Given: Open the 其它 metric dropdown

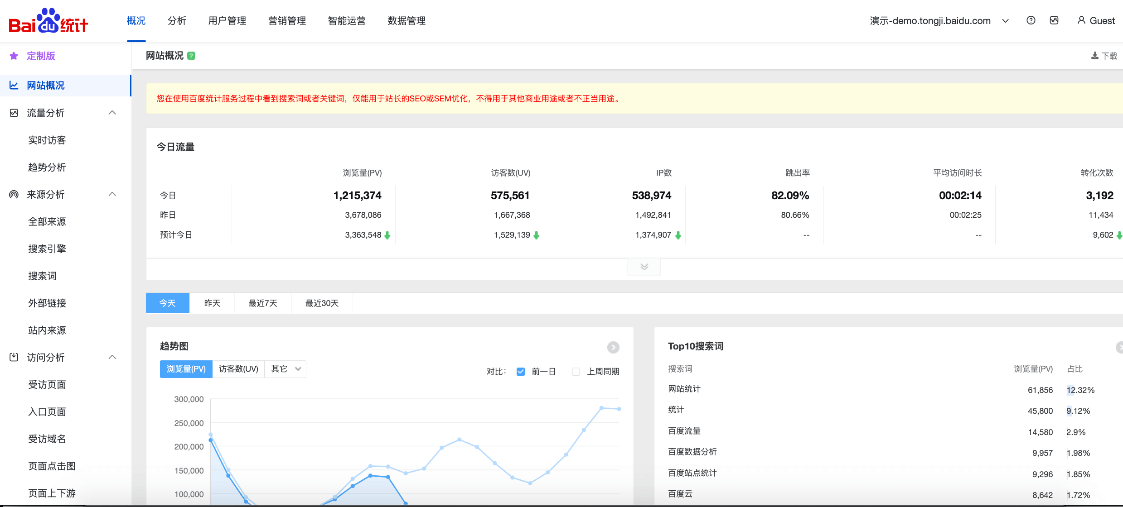Looking at the screenshot, I should tap(286, 369).
